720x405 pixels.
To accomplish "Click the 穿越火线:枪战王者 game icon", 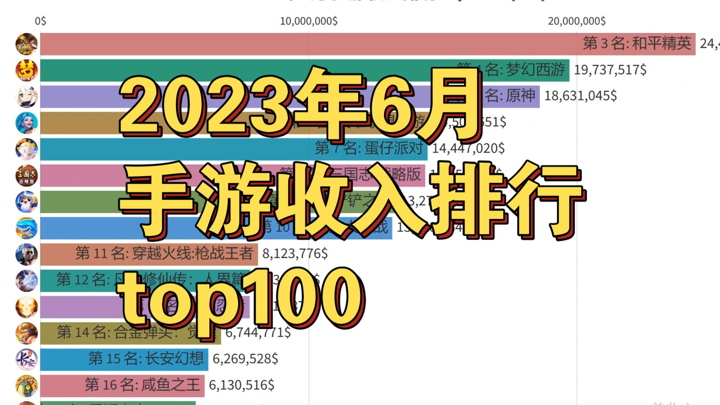I will pyautogui.click(x=27, y=254).
